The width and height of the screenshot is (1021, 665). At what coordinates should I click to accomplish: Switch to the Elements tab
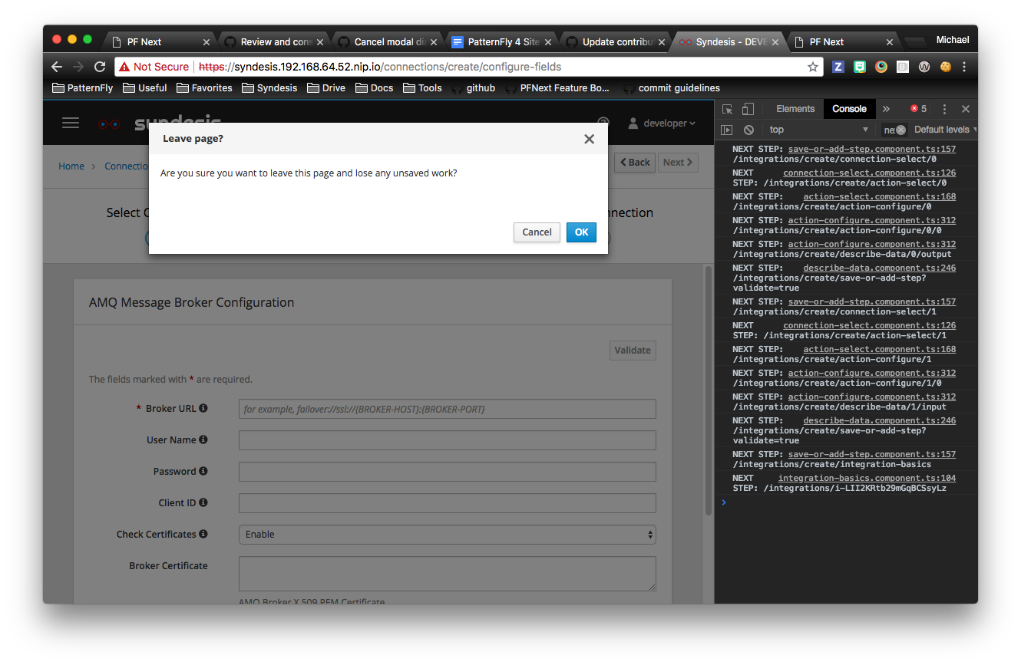click(795, 109)
